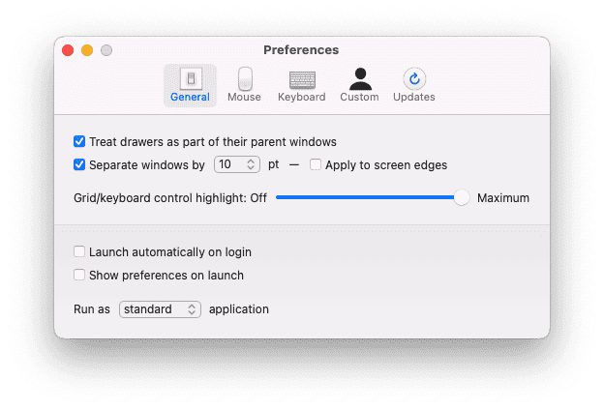
Task: Minimize the Preferences window with yellow button
Action: (x=87, y=50)
